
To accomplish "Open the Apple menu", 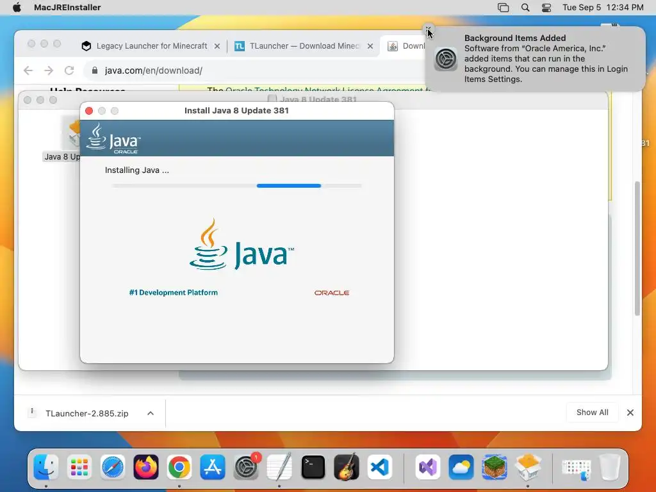I will click(x=17, y=7).
